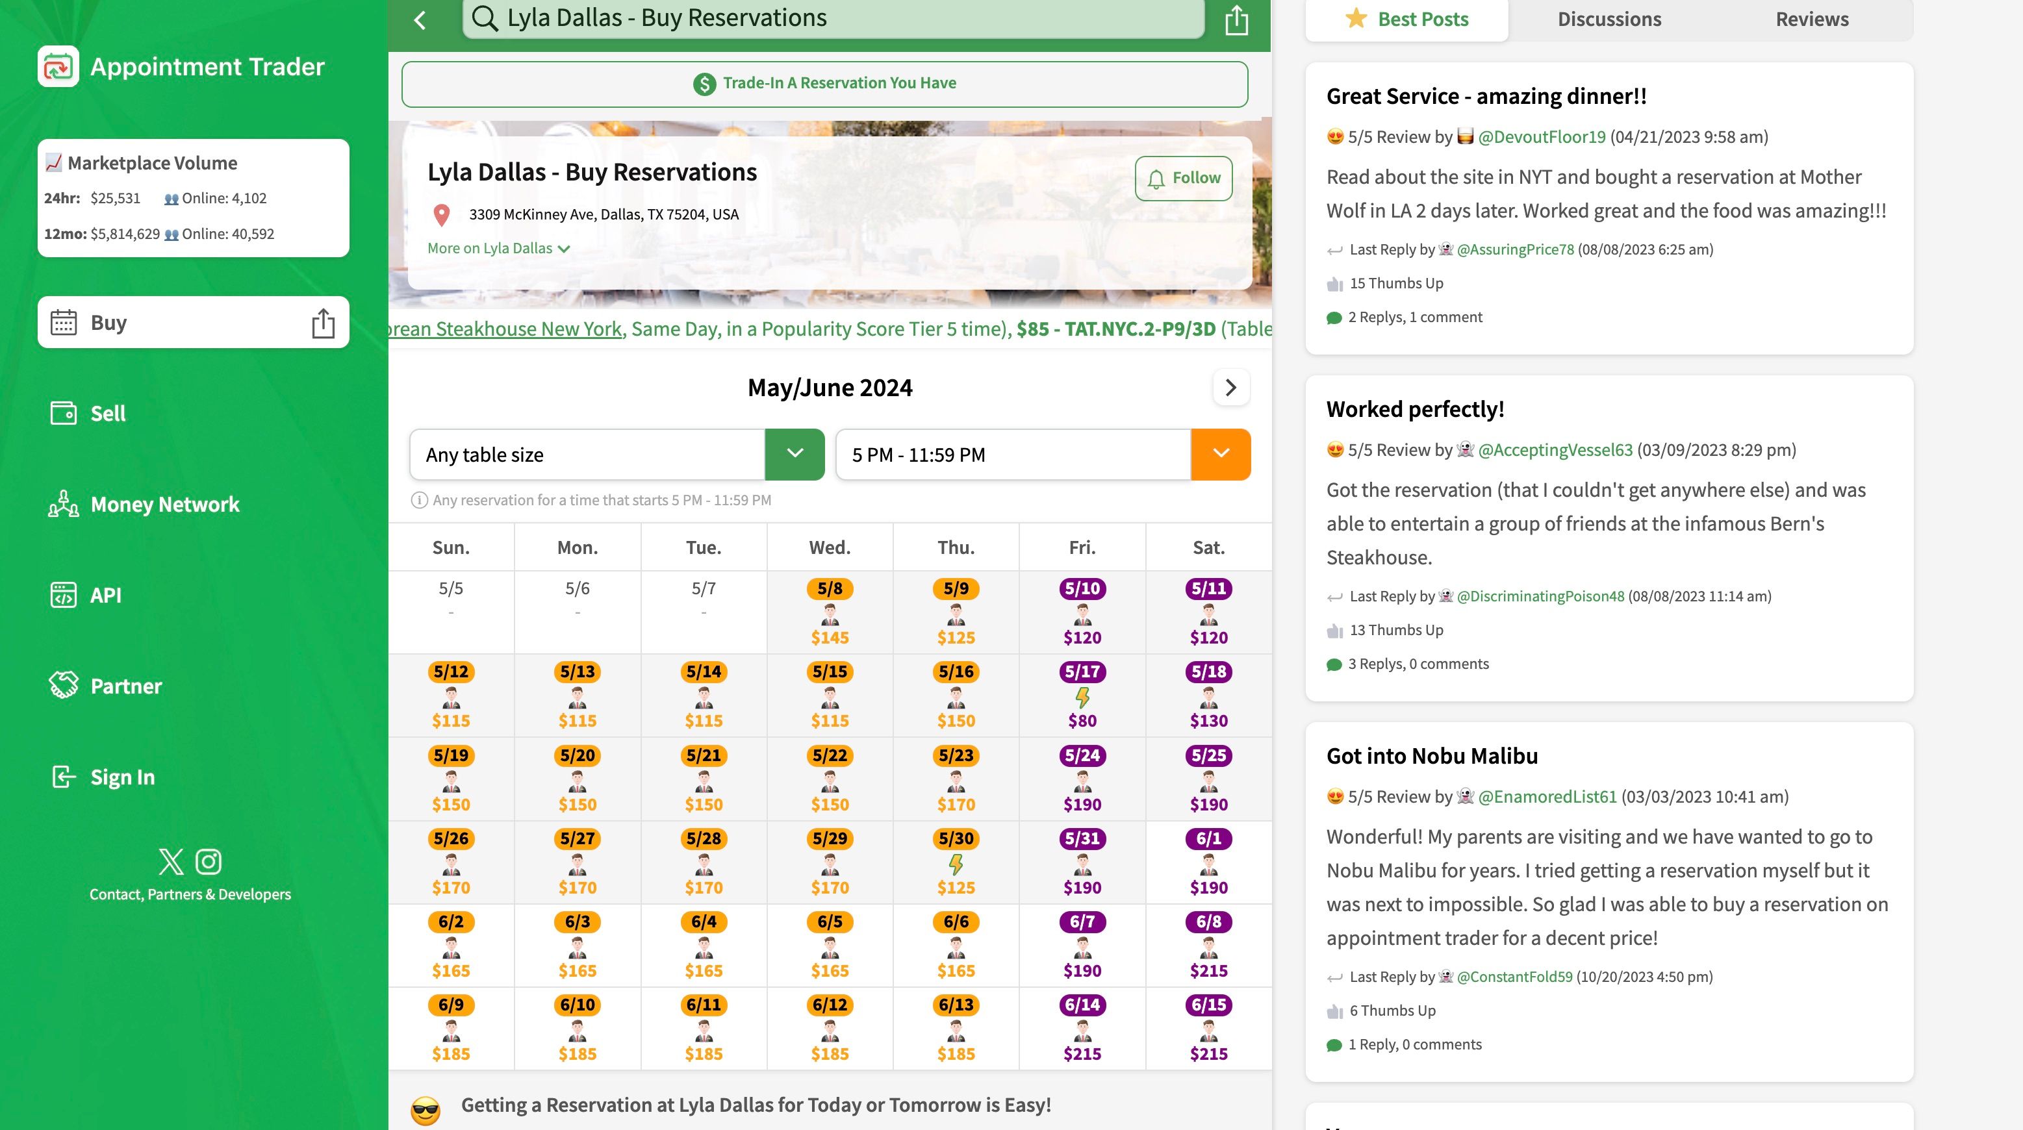2023x1130 pixels.
Task: Expand the 5 PM - 11:59 PM time dropdown
Action: click(1219, 454)
